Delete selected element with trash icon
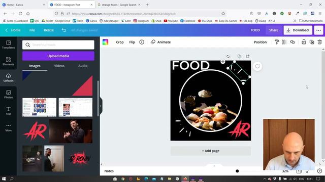This screenshot has width=325, height=182. pyautogui.click(x=319, y=42)
